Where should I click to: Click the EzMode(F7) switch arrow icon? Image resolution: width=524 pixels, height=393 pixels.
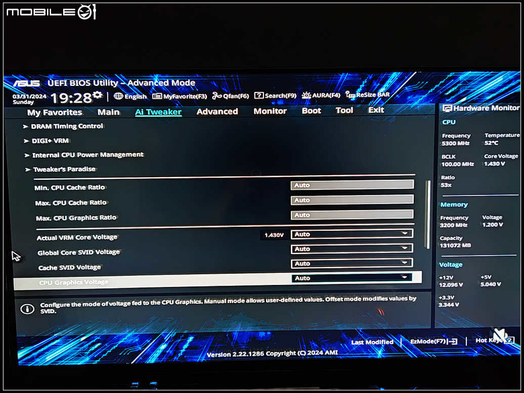[x=453, y=341]
